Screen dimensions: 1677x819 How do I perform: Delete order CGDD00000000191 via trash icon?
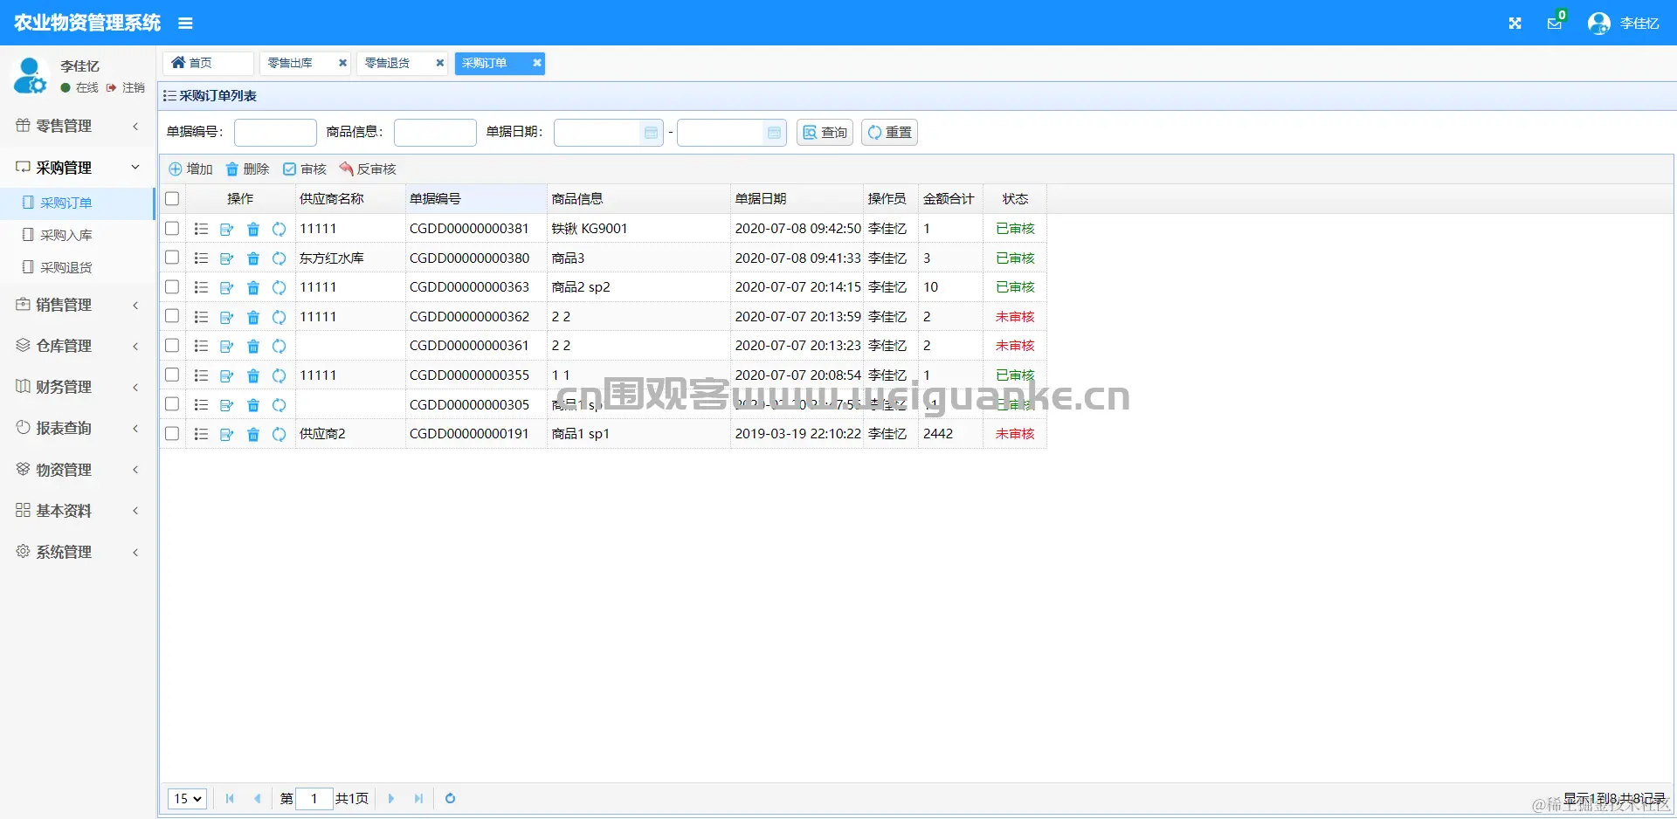pos(253,434)
